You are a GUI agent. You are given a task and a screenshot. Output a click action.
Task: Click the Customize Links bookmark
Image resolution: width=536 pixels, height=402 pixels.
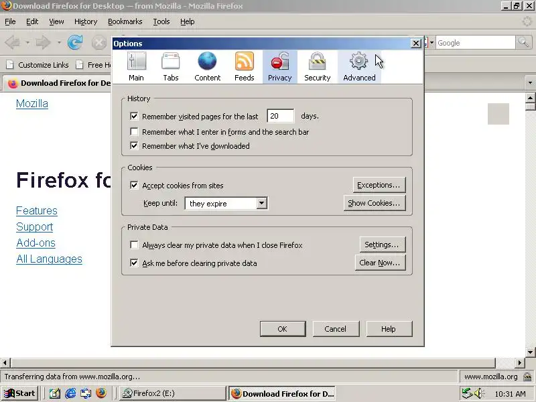38,64
